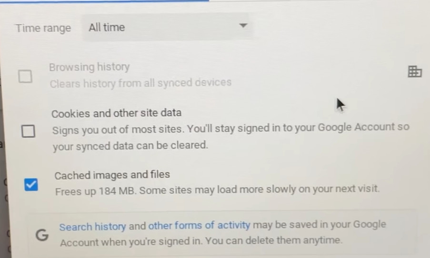Click the managed-by-organization building icon
The width and height of the screenshot is (430, 258).
pyautogui.click(x=415, y=71)
